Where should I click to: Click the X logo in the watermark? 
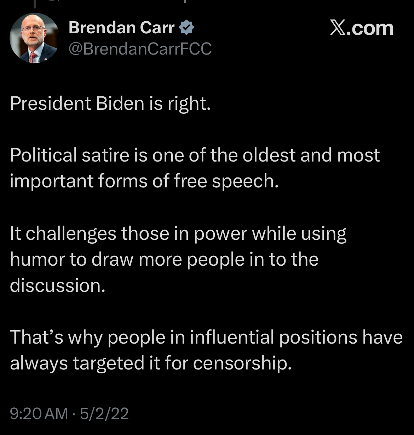pos(338,28)
